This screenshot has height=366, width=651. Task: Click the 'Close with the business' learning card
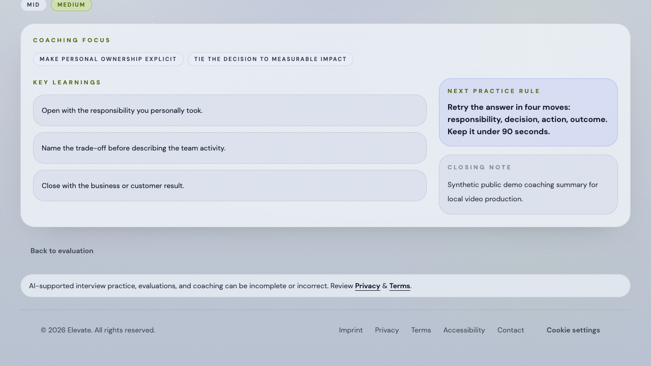coord(230,186)
